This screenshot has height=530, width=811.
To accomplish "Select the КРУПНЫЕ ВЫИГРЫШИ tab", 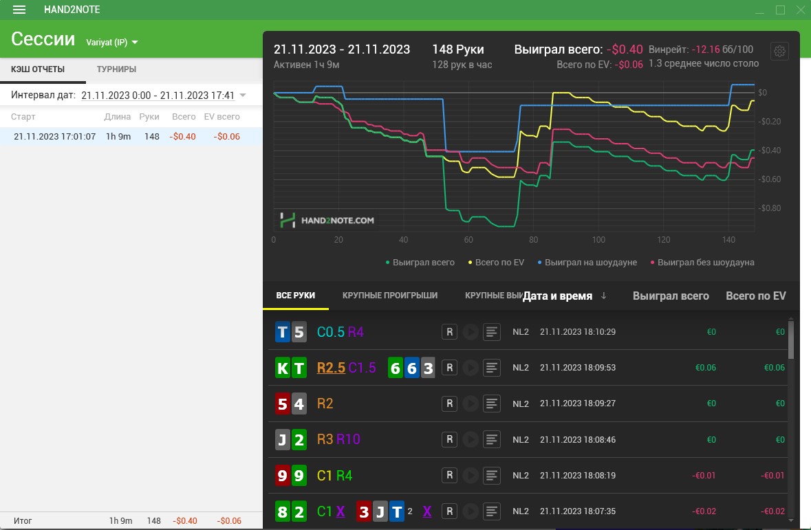I will pyautogui.click(x=493, y=296).
